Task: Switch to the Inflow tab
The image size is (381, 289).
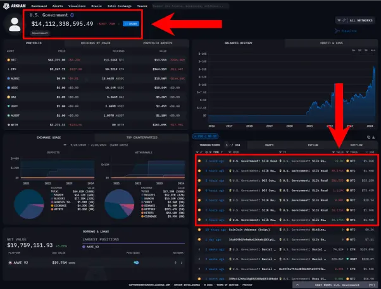Action: pos(313,145)
